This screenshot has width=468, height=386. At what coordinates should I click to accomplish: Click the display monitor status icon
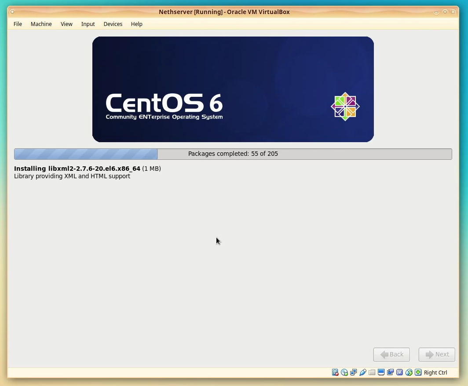381,372
